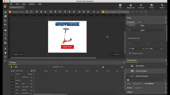This screenshot has height=95, width=170.
Task: Open the Window menu
Action: pyautogui.click(x=32, y=4)
